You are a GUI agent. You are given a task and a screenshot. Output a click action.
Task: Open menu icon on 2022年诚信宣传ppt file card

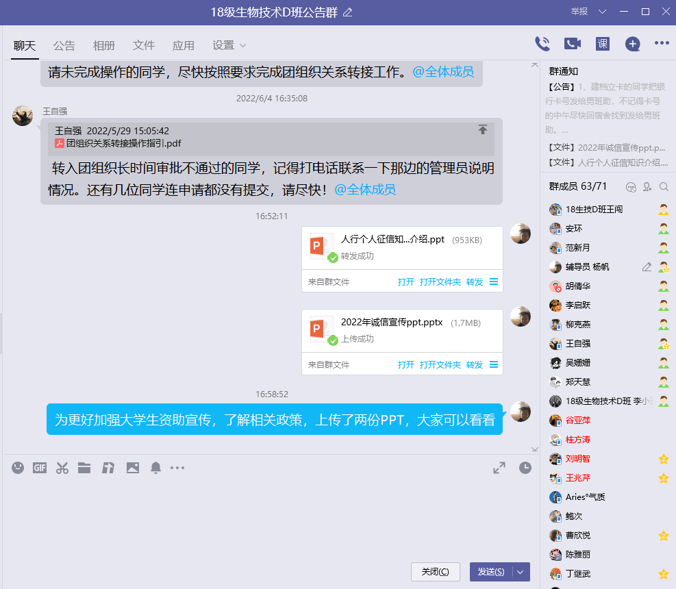pos(494,364)
